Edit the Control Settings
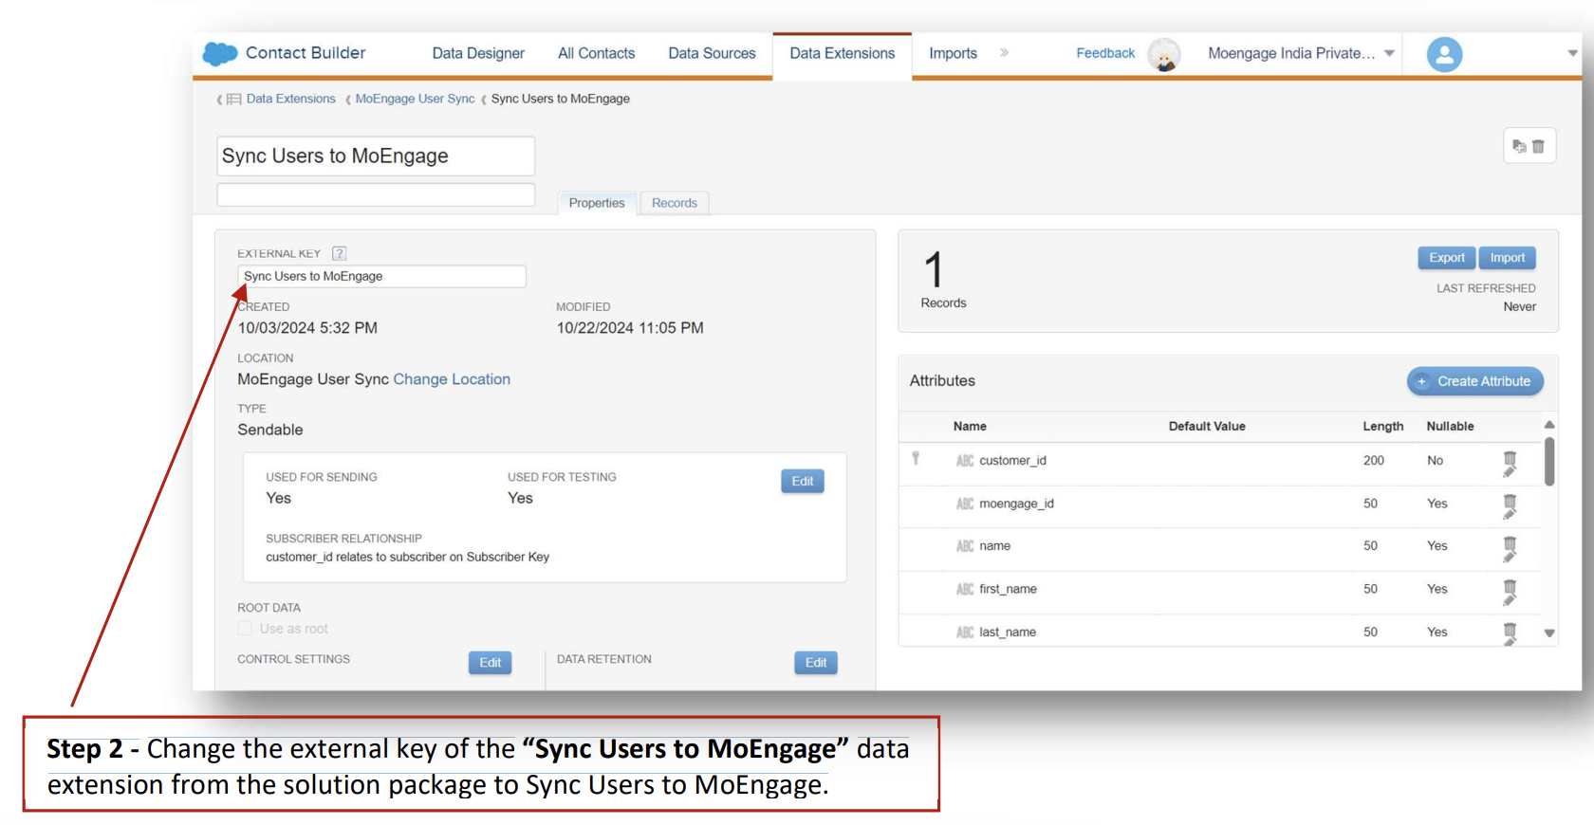The image size is (1594, 825). [491, 663]
